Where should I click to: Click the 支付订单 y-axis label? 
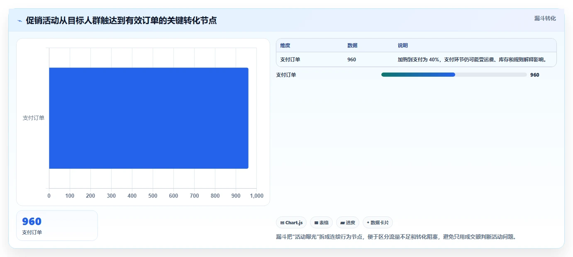[33, 118]
